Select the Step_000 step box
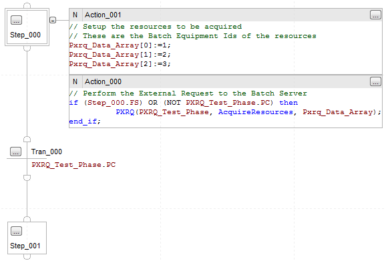 click(27, 27)
